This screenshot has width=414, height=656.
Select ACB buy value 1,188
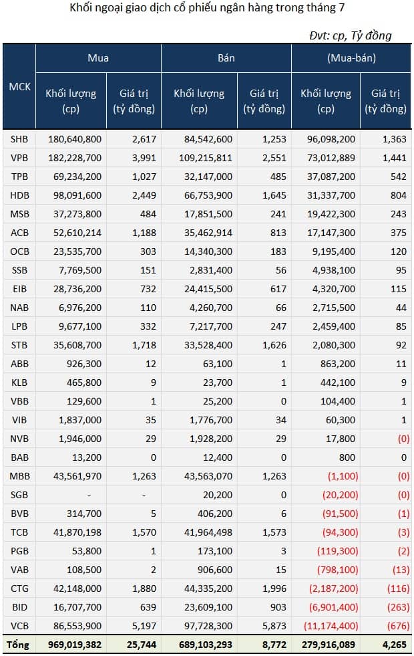(144, 233)
